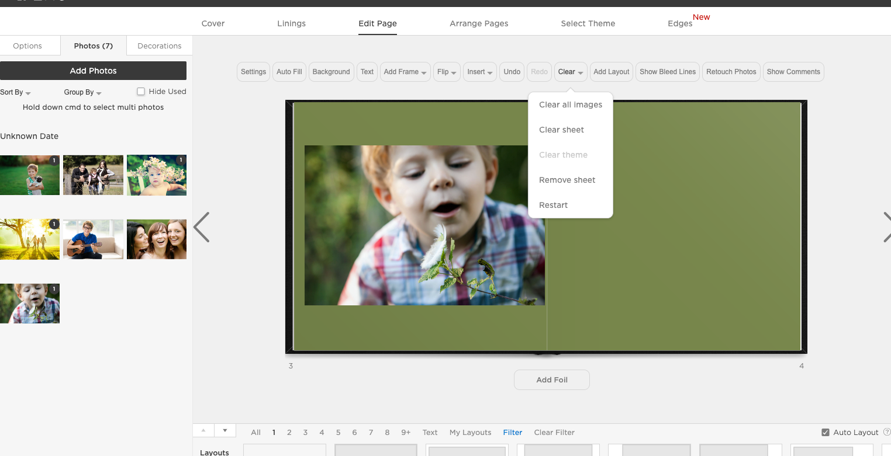Choose Clear all images from menu

click(x=570, y=105)
